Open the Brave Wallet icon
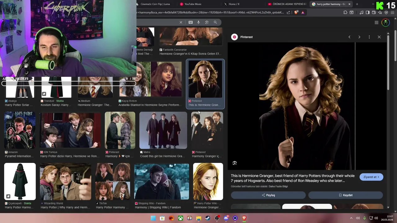 [x=374, y=12]
